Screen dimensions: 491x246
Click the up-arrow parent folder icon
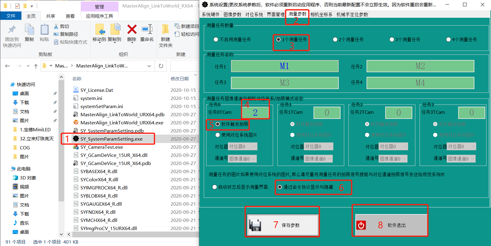[x=36, y=66]
